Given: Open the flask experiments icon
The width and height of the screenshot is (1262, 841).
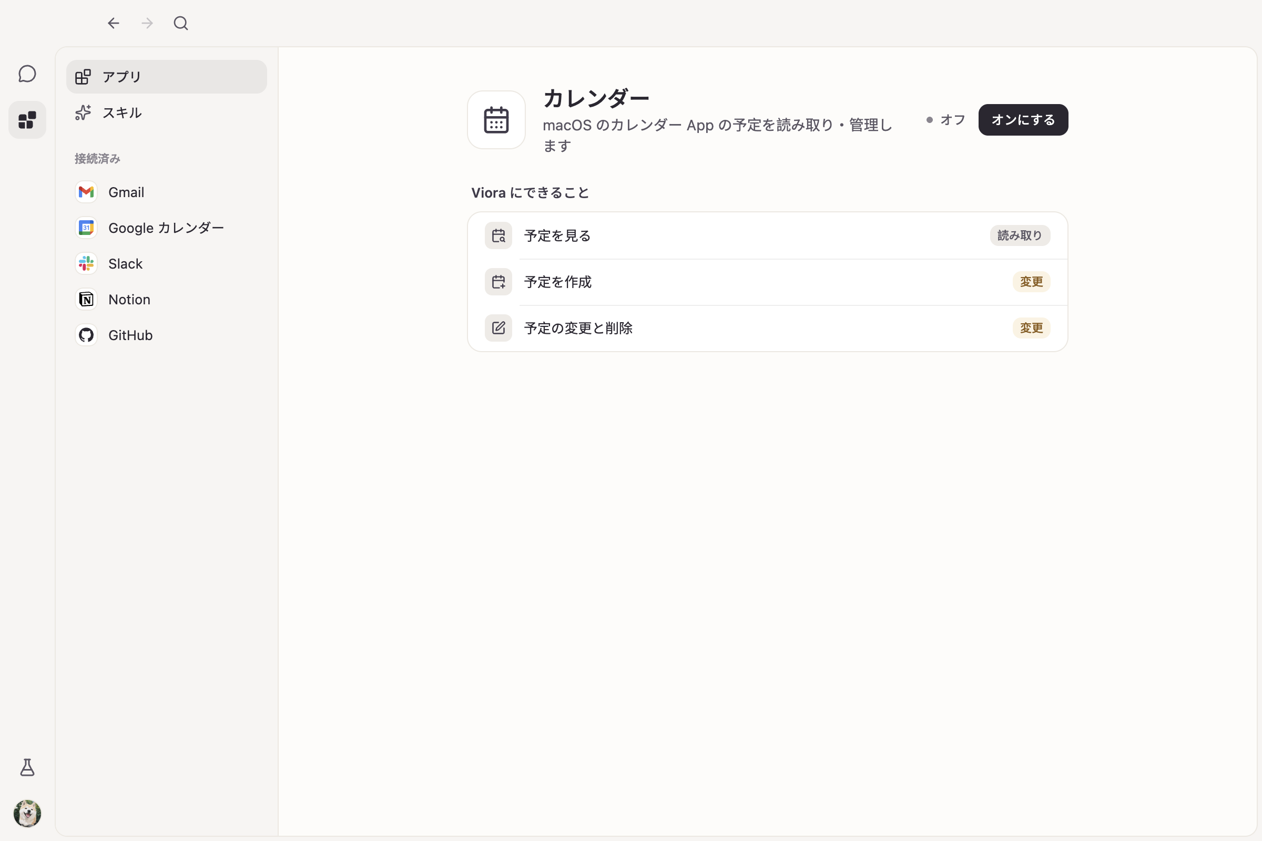Looking at the screenshot, I should [27, 767].
